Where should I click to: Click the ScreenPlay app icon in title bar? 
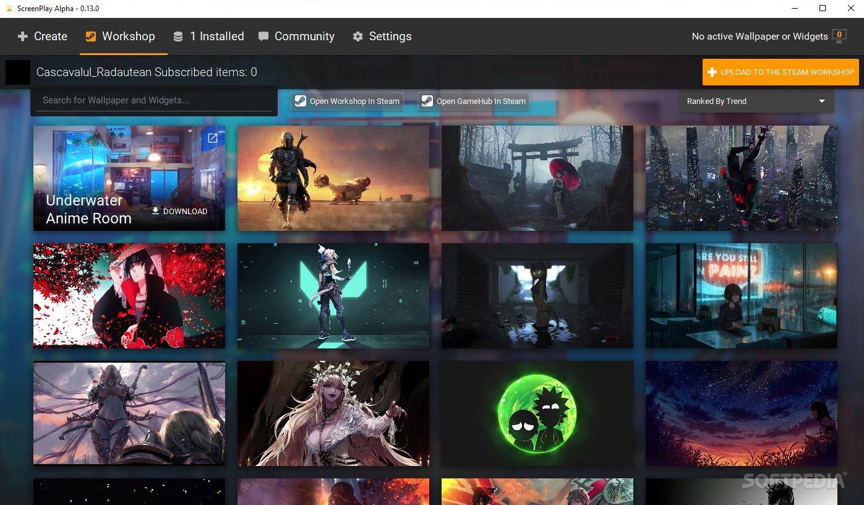8,9
